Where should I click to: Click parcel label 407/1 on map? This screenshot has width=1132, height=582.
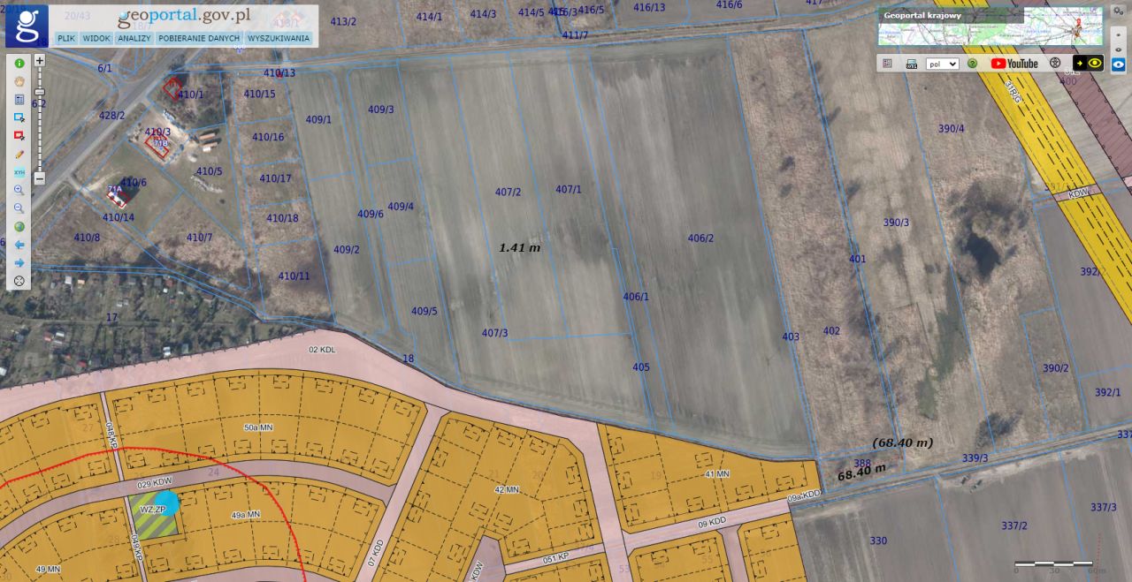[x=569, y=189]
